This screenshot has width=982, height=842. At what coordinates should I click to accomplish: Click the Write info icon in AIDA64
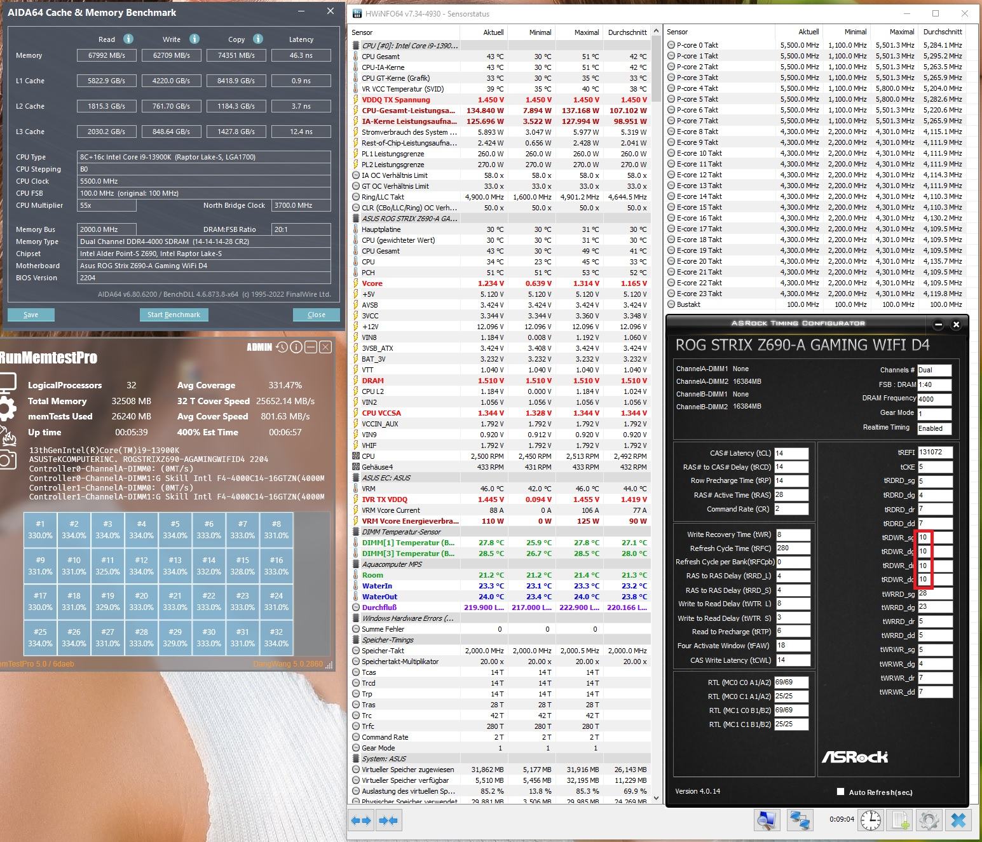point(194,39)
